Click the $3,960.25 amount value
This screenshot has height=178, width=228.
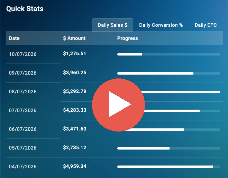75,73
